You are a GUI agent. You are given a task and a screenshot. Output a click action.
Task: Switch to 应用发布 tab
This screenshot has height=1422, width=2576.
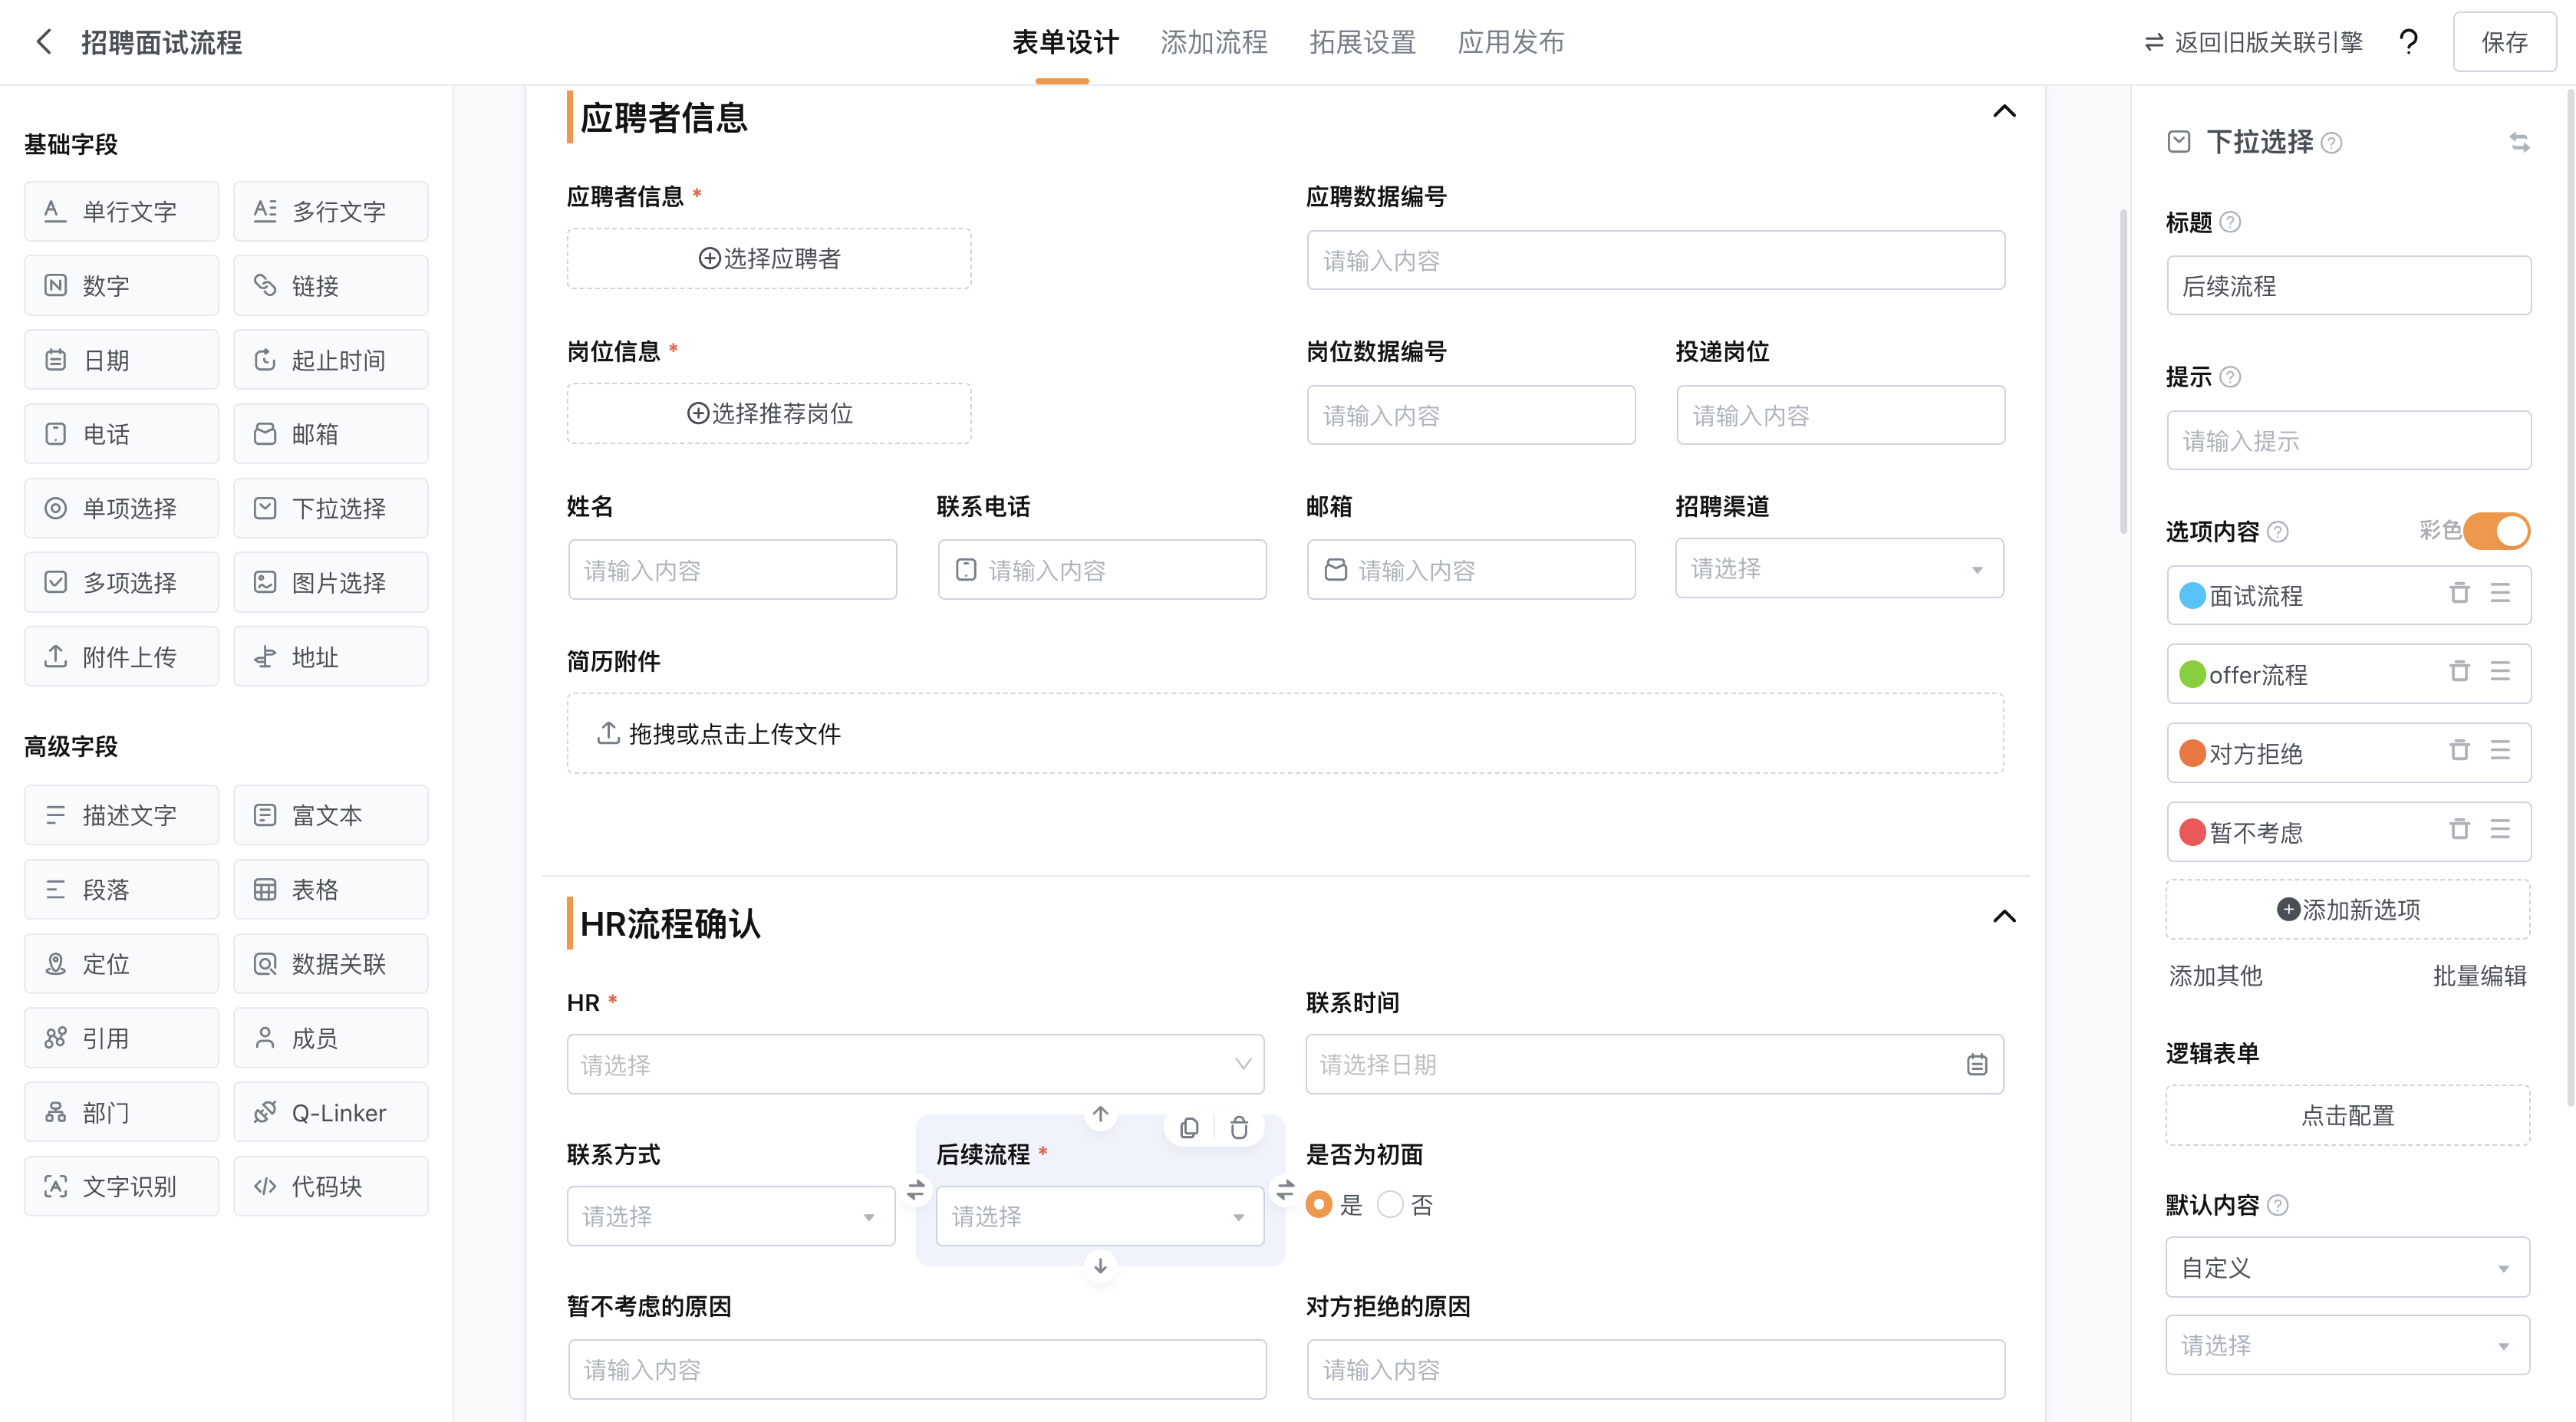[1511, 42]
